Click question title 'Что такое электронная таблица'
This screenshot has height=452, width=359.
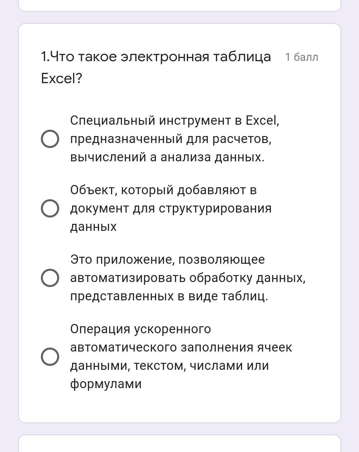point(156,57)
